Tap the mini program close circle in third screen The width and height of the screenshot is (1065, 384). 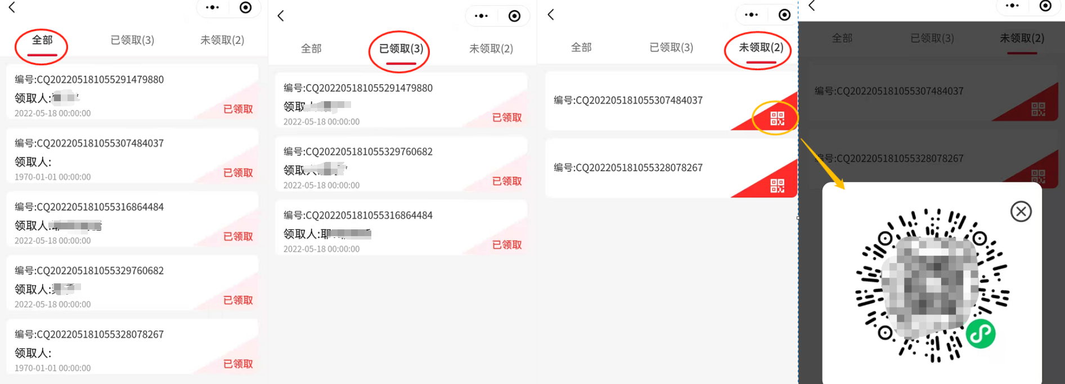[784, 15]
